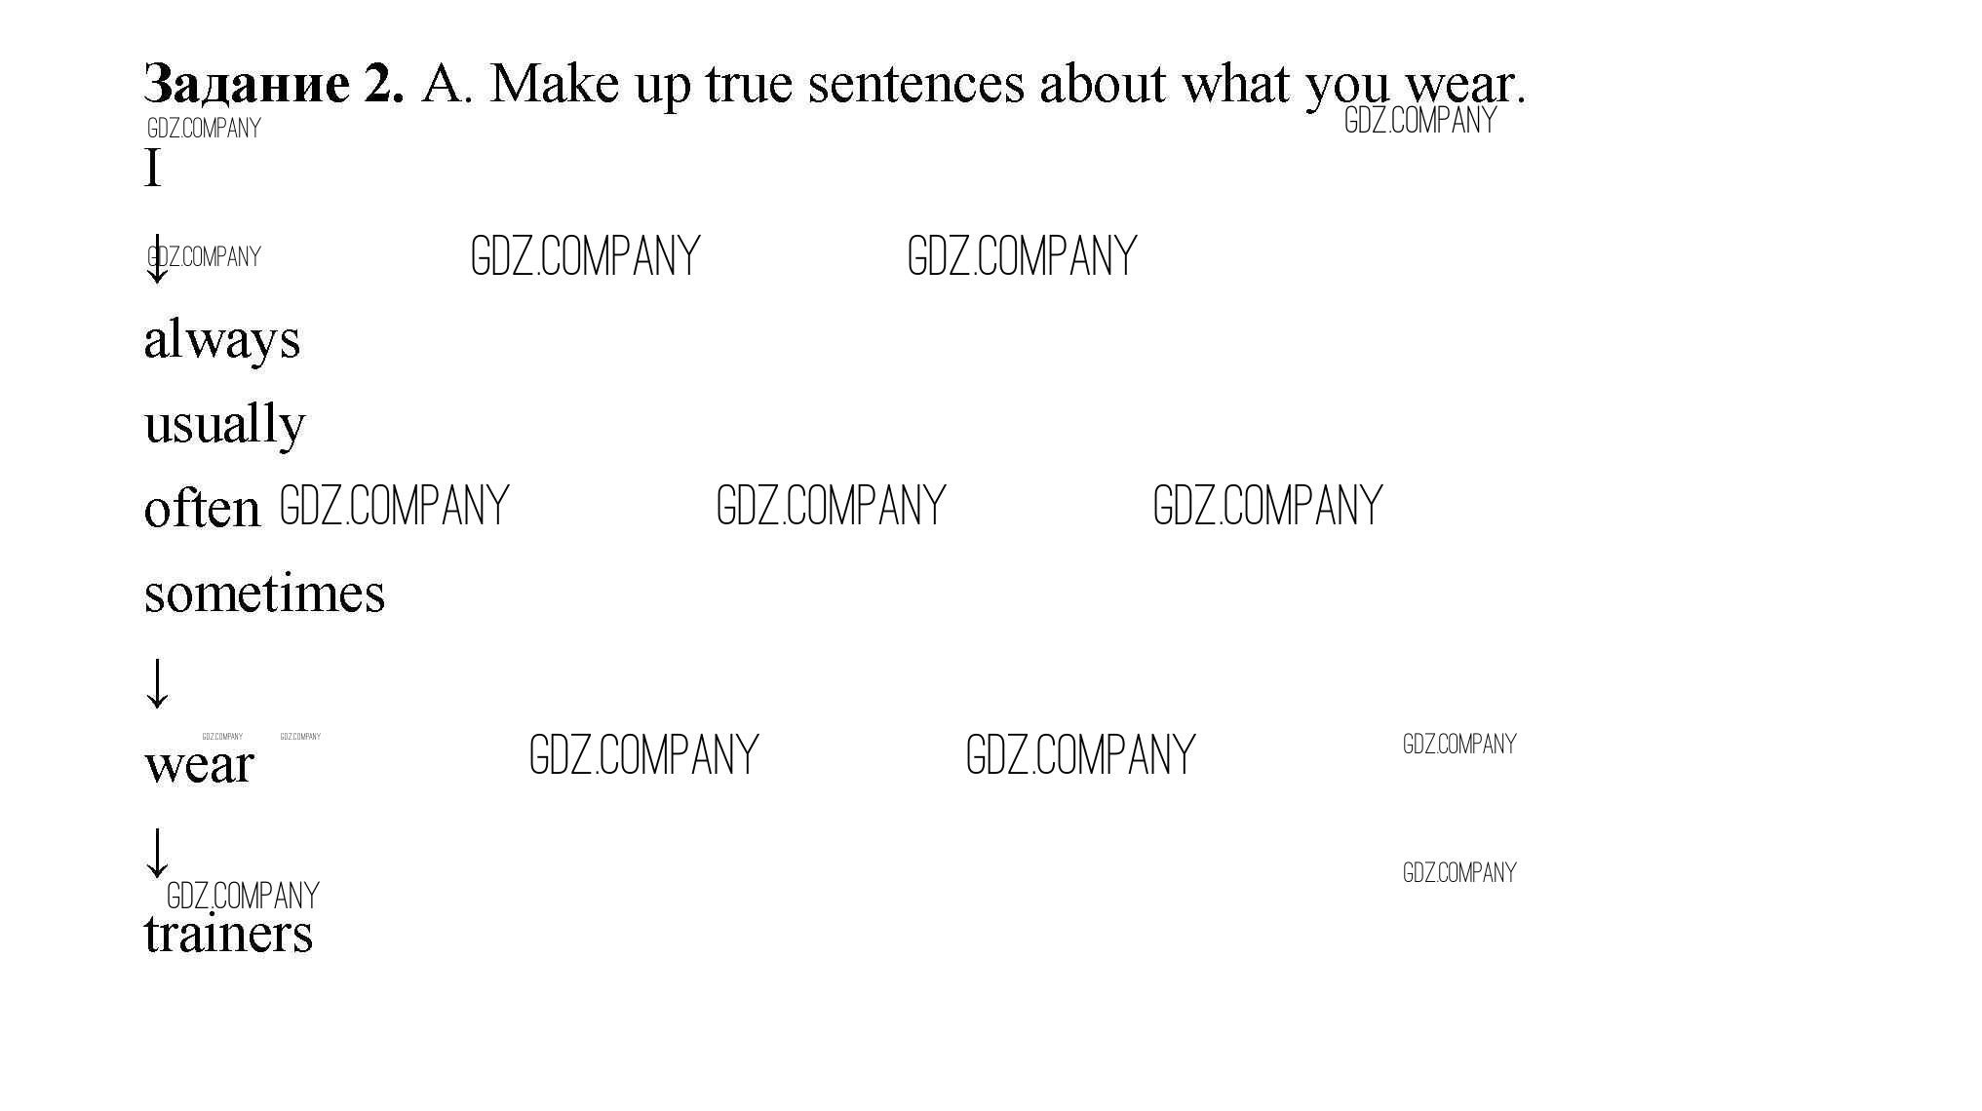This screenshot has height=1111, width=1982.
Task: Click the standalone letter "I" under the heading
Action: 152,168
